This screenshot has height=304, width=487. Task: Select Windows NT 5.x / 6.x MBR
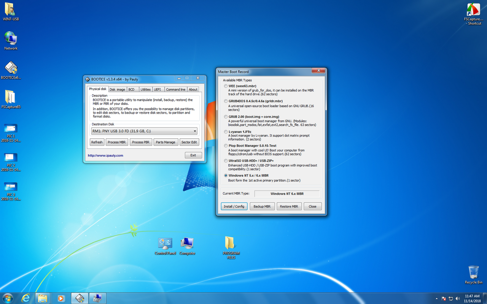226,176
